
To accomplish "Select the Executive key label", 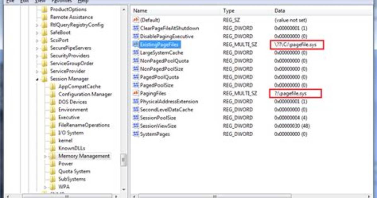I will click(x=69, y=117).
